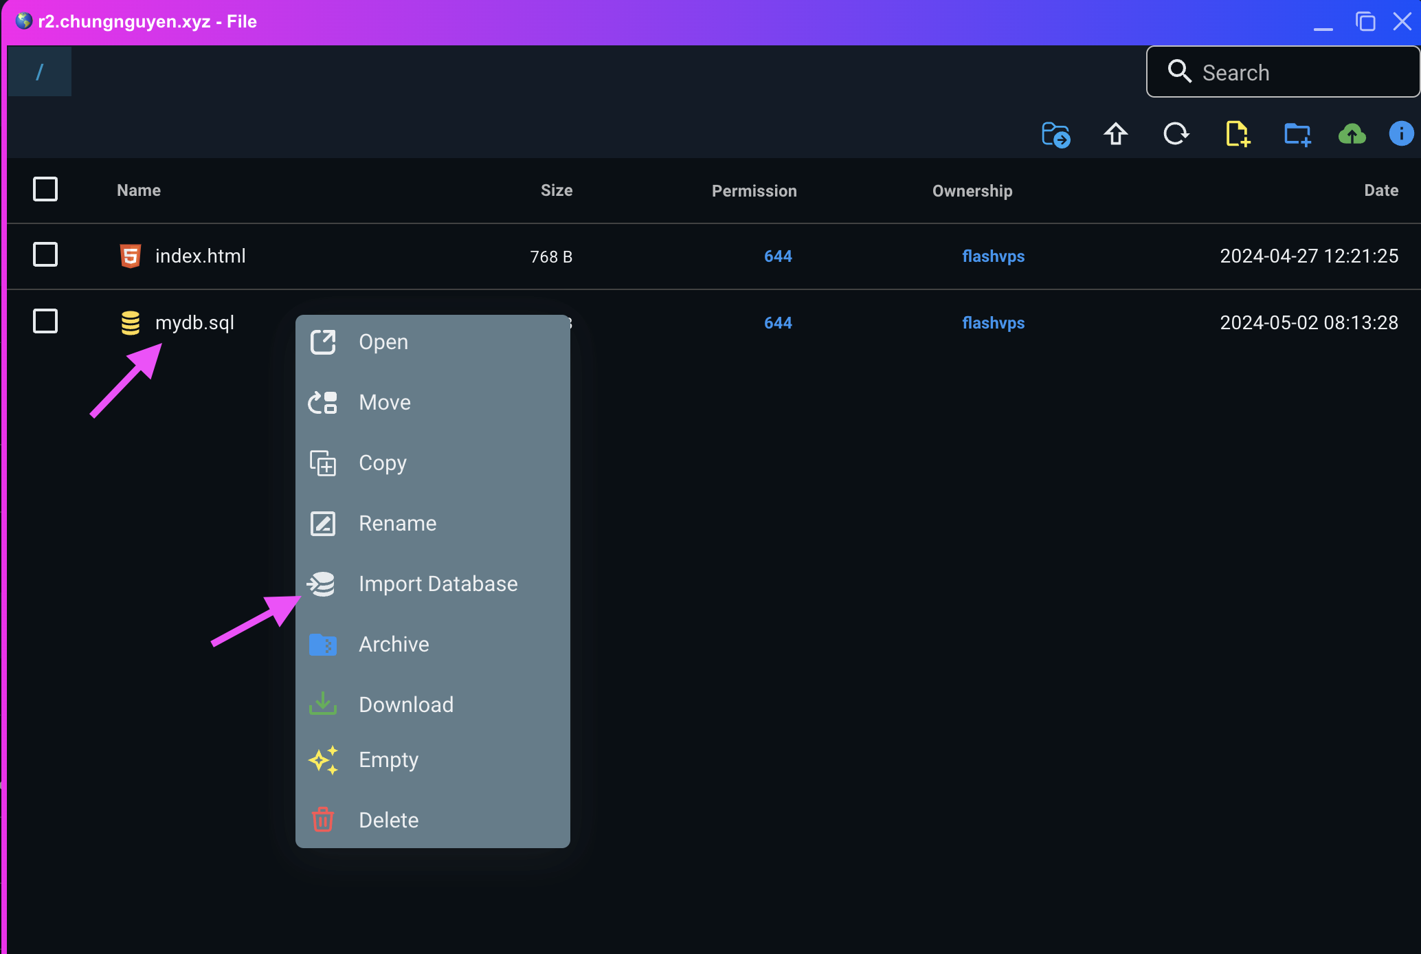Check the checkbox next to mydb.sql
The image size is (1421, 954).
45,321
